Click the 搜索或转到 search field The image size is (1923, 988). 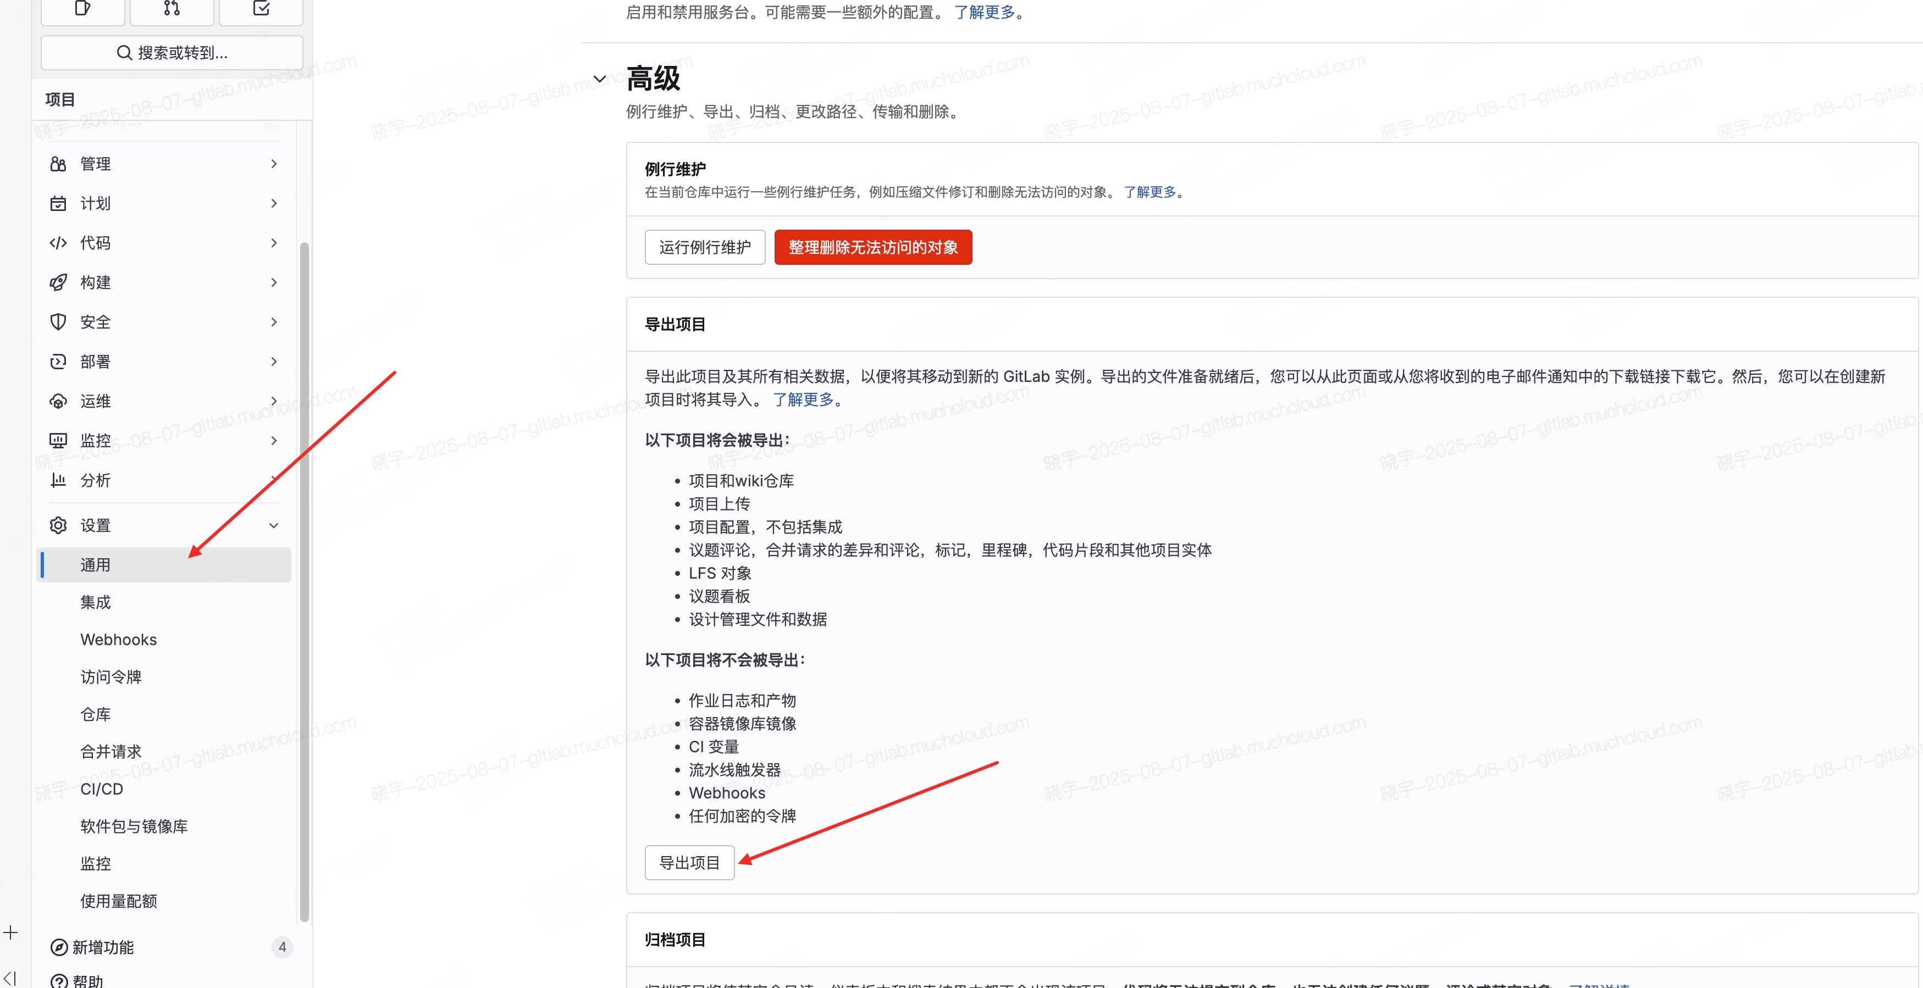tap(172, 52)
